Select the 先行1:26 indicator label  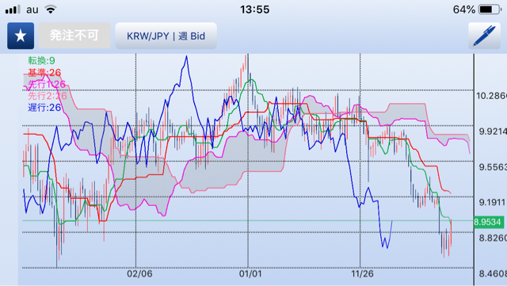(47, 84)
